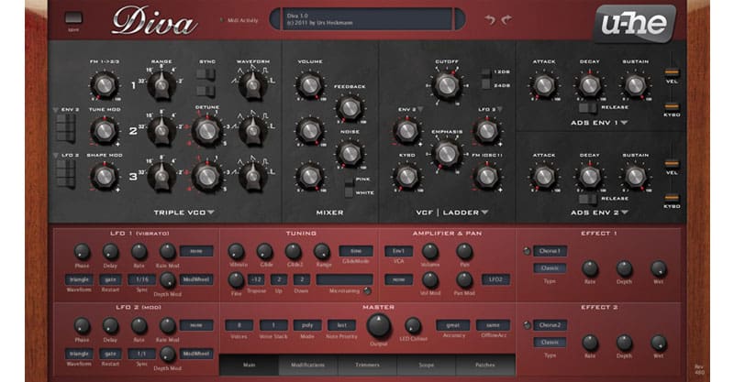Flip the Pink/White noise switch
Image resolution: width=734 pixels, height=382 pixels.
coord(350,186)
